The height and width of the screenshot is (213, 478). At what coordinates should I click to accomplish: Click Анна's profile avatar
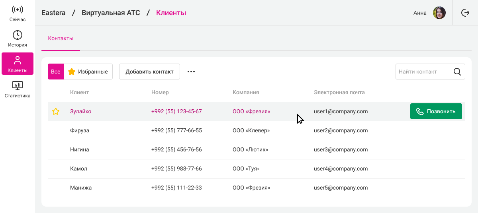coord(439,13)
